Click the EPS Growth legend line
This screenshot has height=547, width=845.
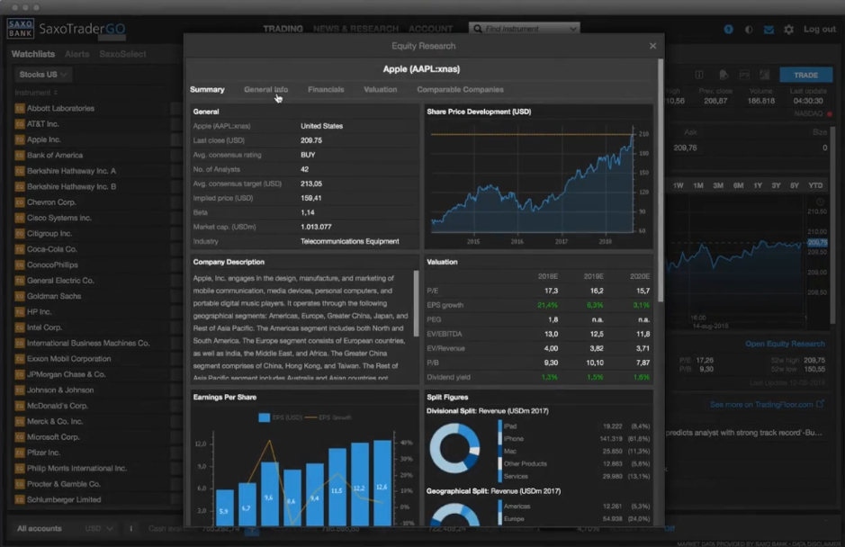coord(310,417)
